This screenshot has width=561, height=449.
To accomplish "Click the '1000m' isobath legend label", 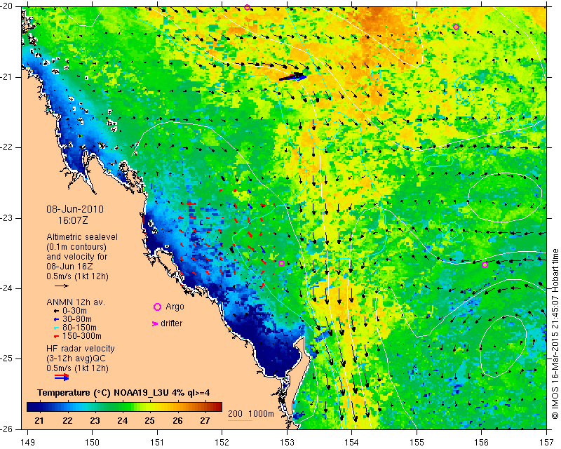I will pos(261,414).
